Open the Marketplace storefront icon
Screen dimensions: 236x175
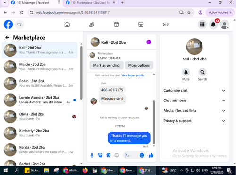pyautogui.click(x=141, y=25)
